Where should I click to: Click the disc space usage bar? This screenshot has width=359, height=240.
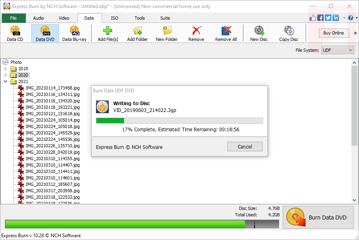[x=142, y=224]
